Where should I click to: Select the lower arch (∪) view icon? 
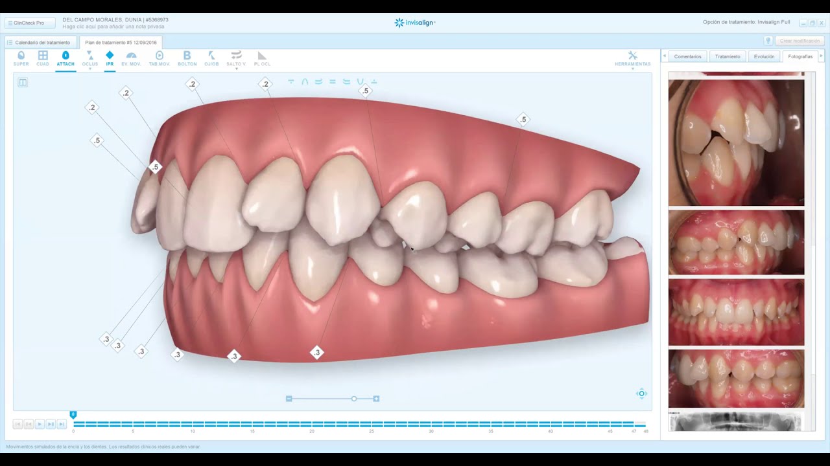tap(361, 82)
